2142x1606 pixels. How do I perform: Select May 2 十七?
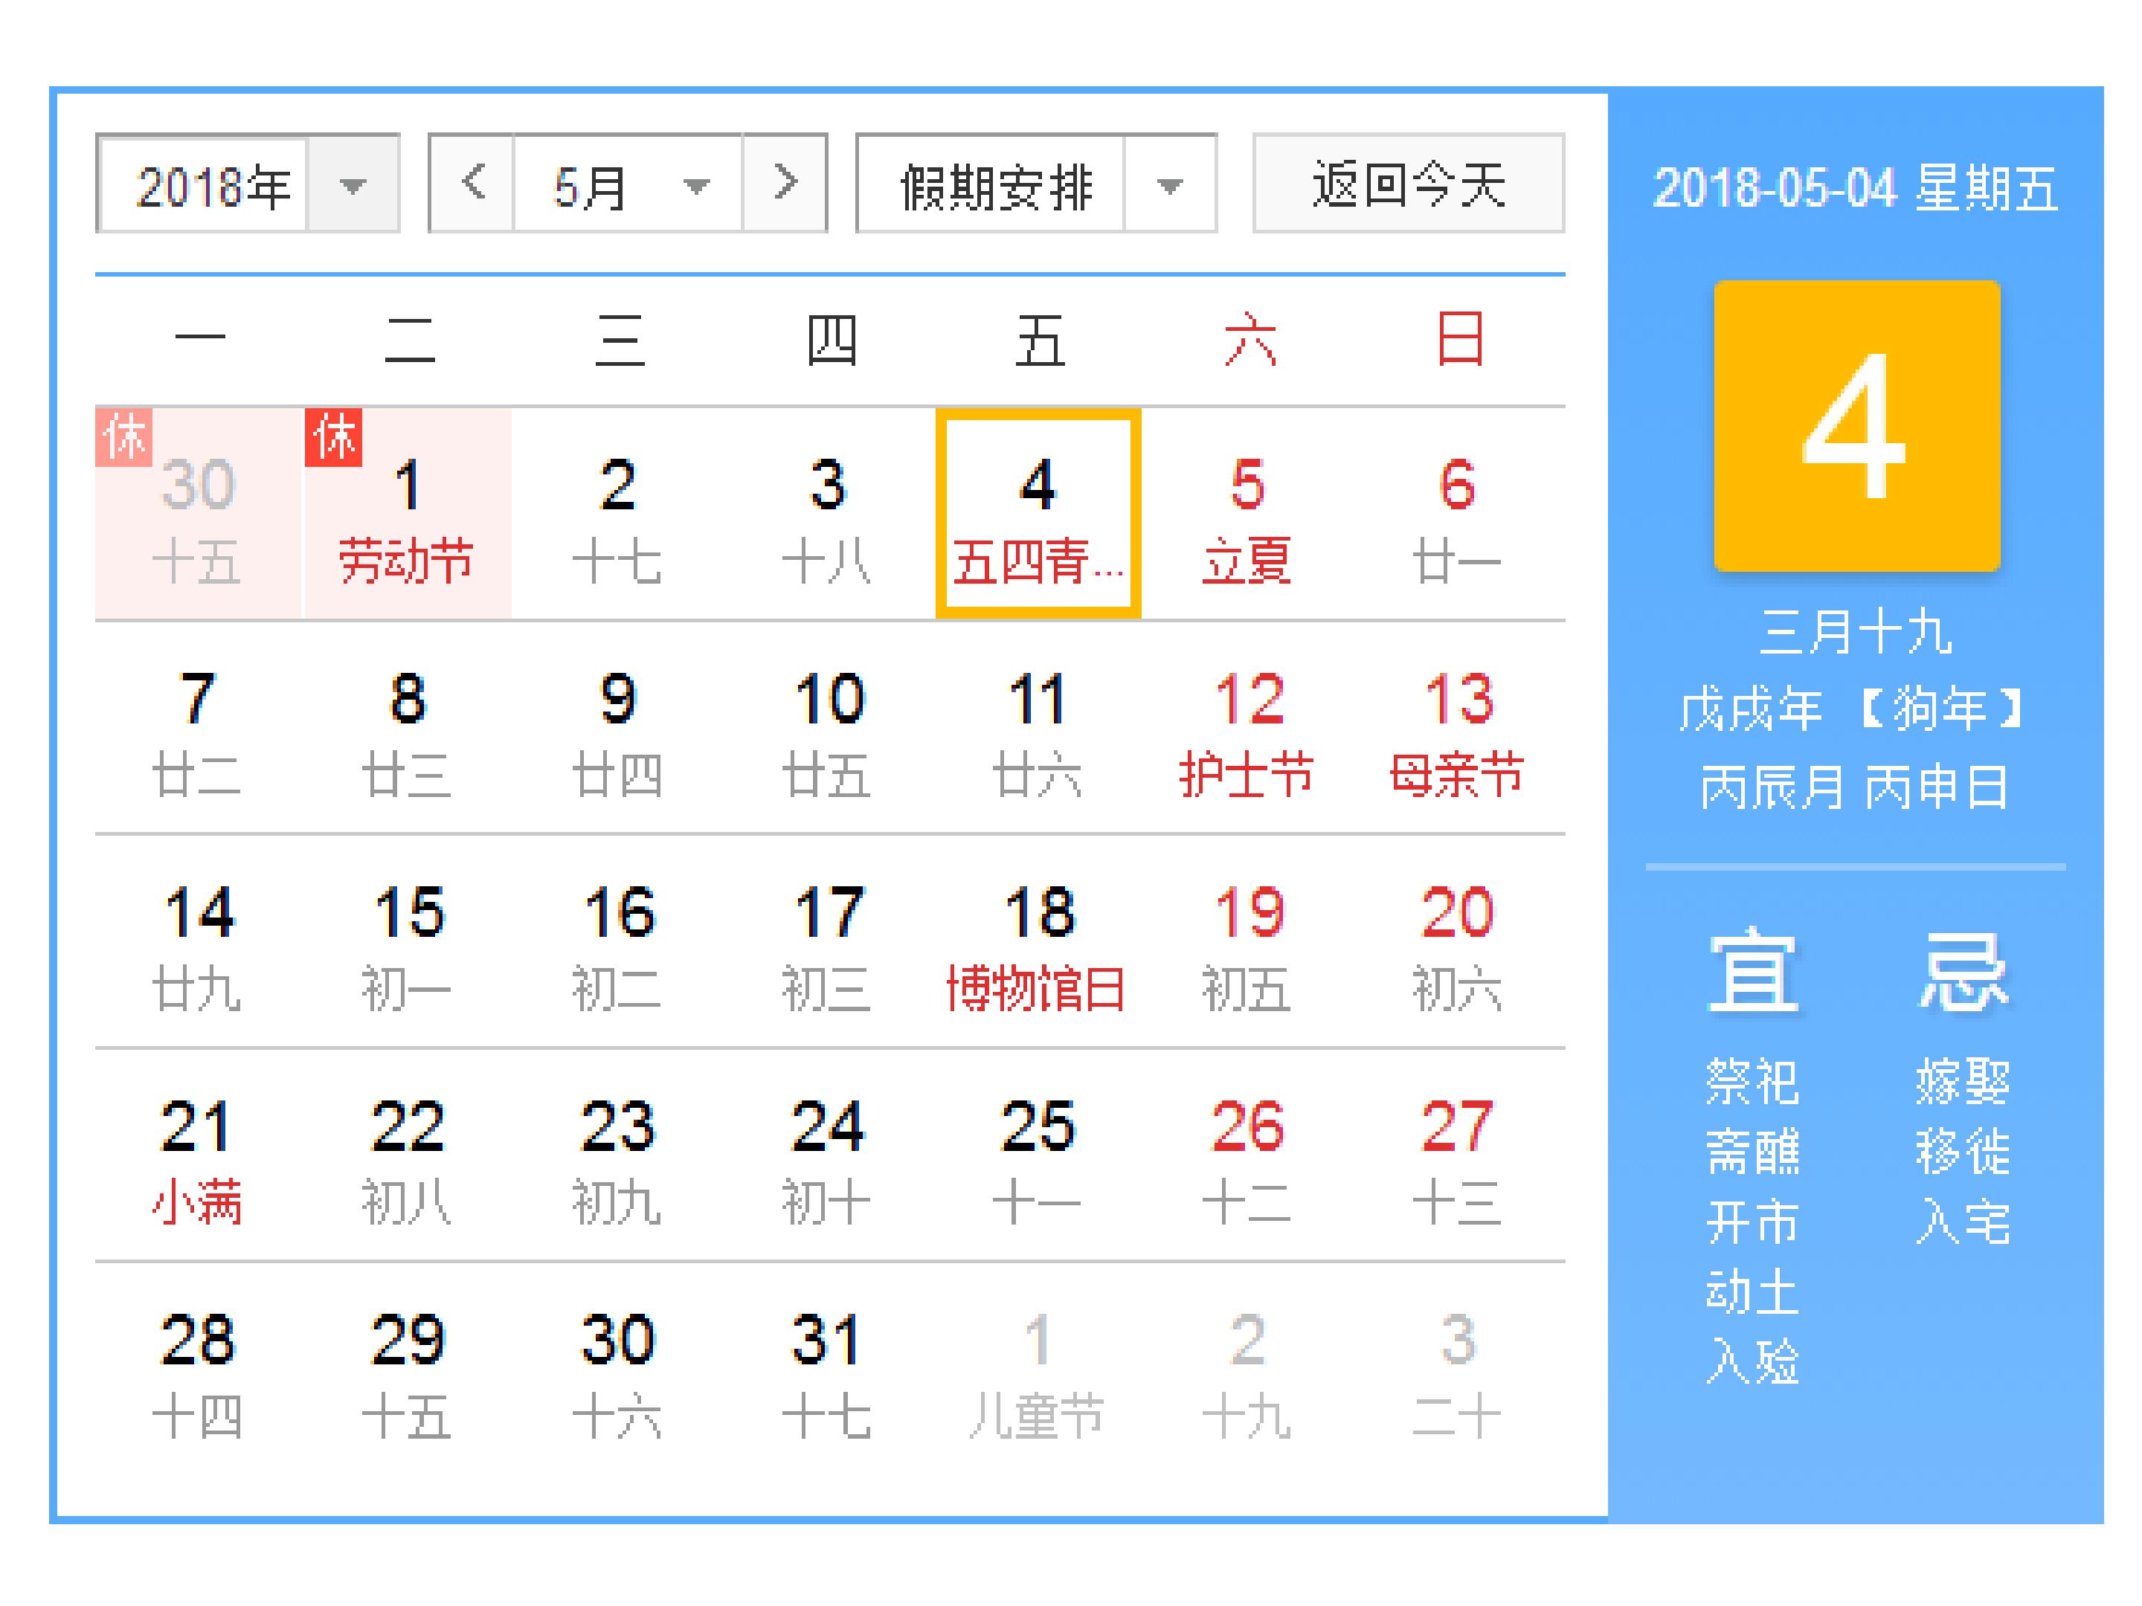click(618, 513)
